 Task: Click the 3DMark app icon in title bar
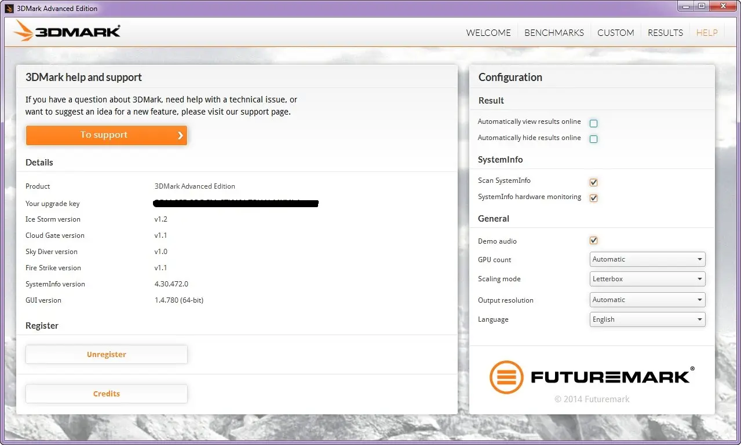(x=9, y=9)
